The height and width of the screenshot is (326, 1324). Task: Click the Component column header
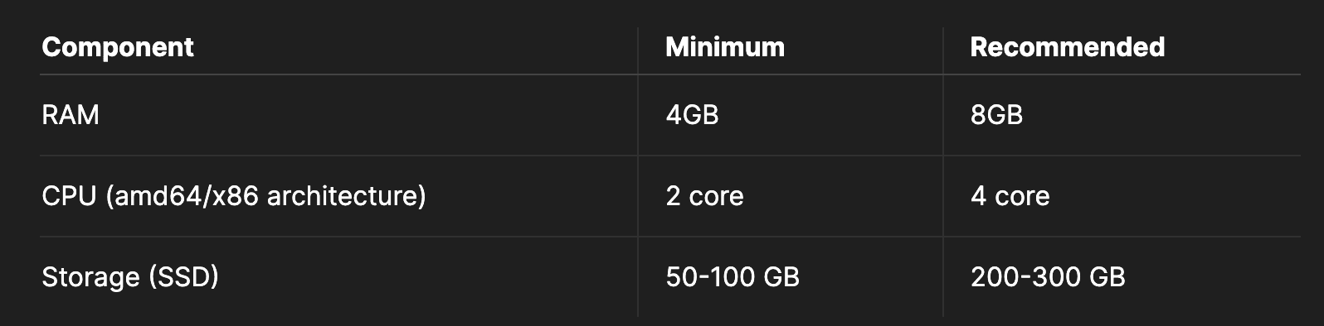point(118,47)
